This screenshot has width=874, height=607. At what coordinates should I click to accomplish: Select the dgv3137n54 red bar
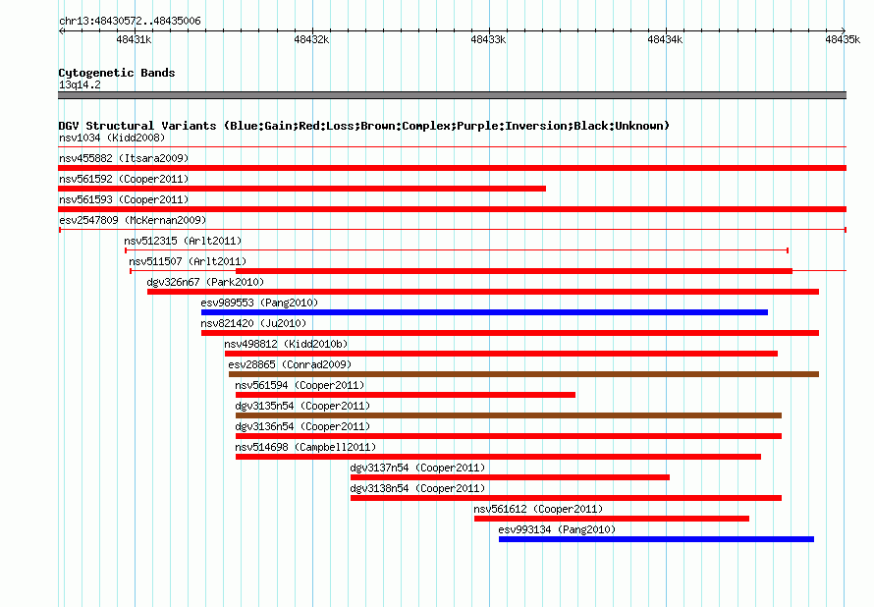510,477
